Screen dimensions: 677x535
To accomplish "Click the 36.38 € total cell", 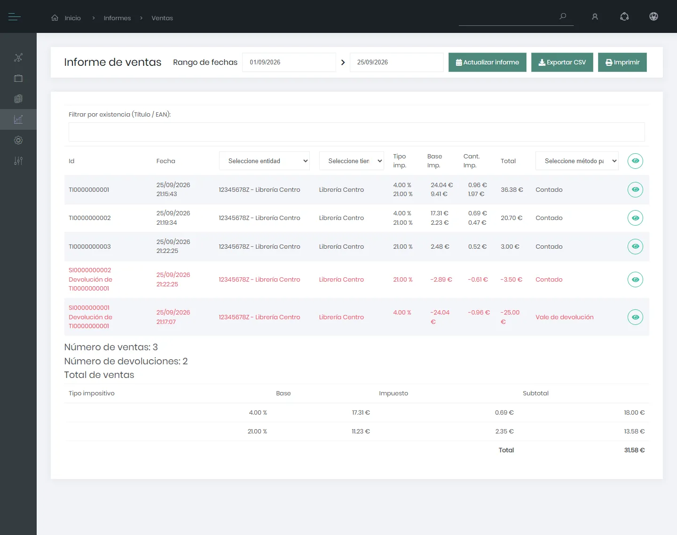I will (512, 190).
